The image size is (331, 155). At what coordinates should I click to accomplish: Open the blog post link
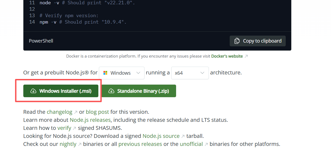pyautogui.click(x=98, y=112)
